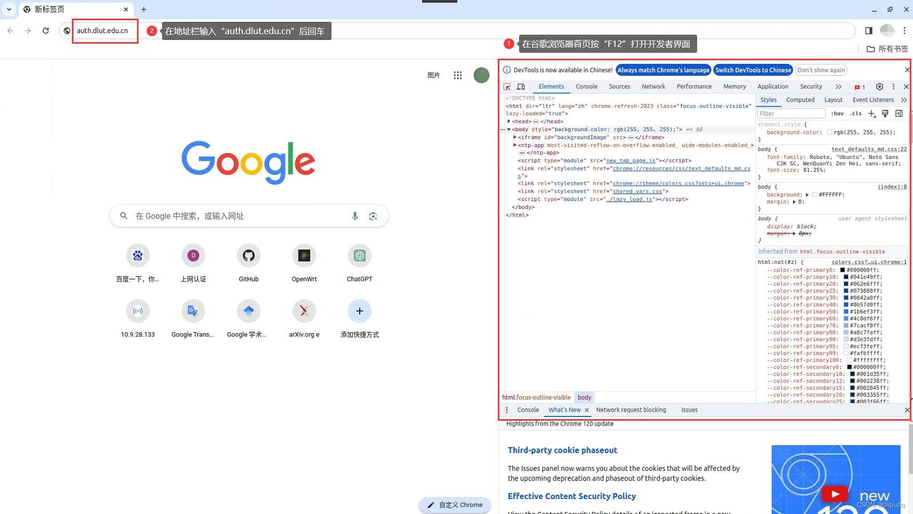Toggle the .cls element classes button
Screen dimensions: 913x514
point(856,114)
